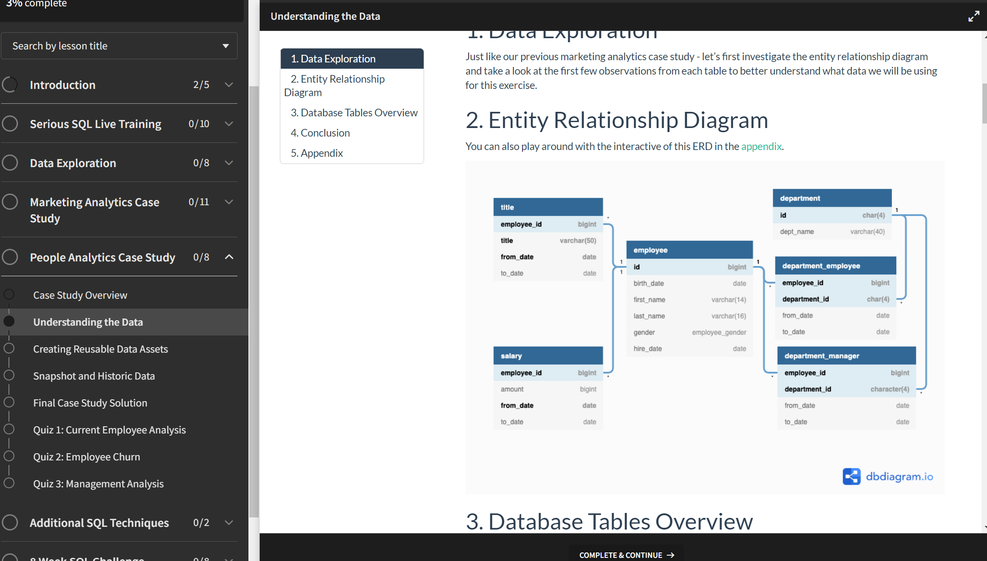Open the Creating Reusable Data Assets lesson
This screenshot has width=987, height=561.
(x=101, y=349)
